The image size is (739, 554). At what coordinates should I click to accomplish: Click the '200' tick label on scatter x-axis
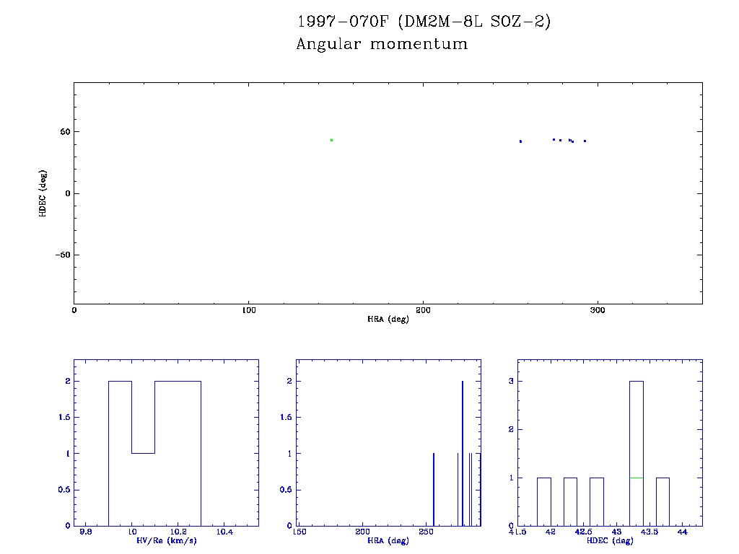coord(423,310)
